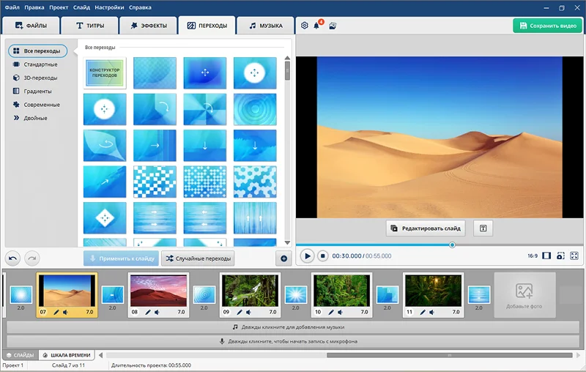Select the ripple circles transition thumbnail
Image resolution: width=586 pixels, height=372 pixels.
(x=255, y=109)
